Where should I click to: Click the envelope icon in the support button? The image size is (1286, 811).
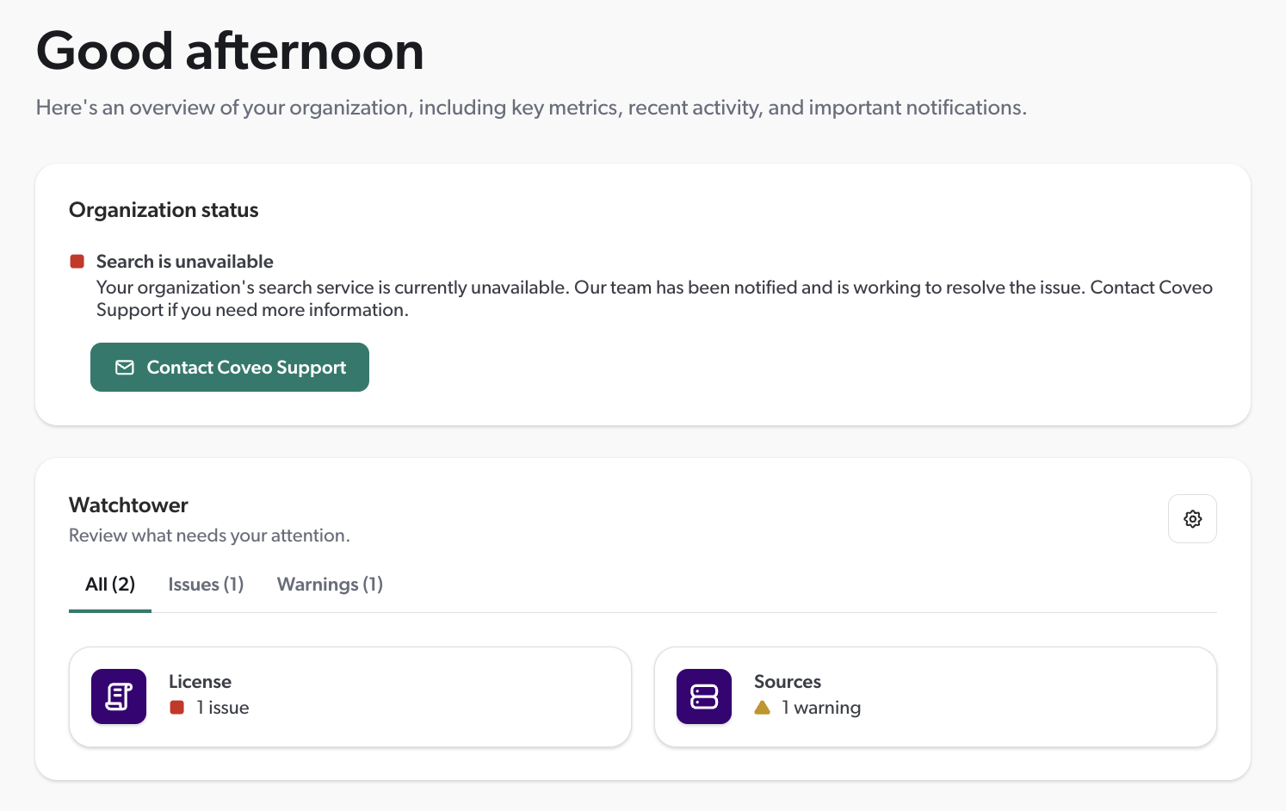tap(125, 368)
